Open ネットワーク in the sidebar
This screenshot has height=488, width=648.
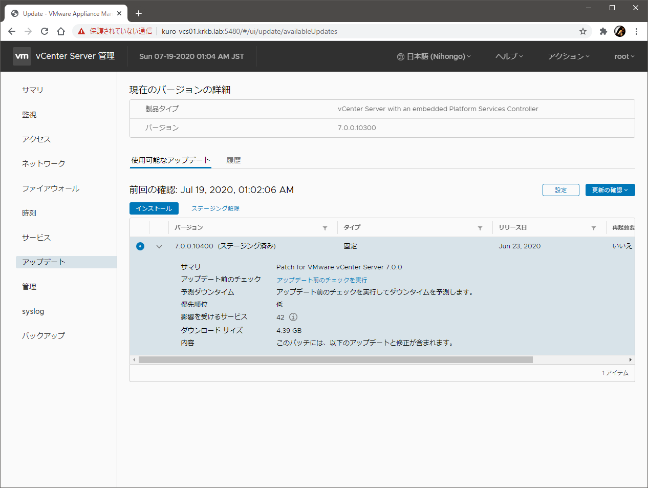[x=44, y=163]
